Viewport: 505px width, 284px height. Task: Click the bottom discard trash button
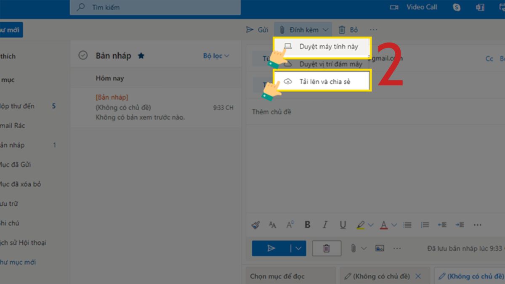tap(327, 248)
